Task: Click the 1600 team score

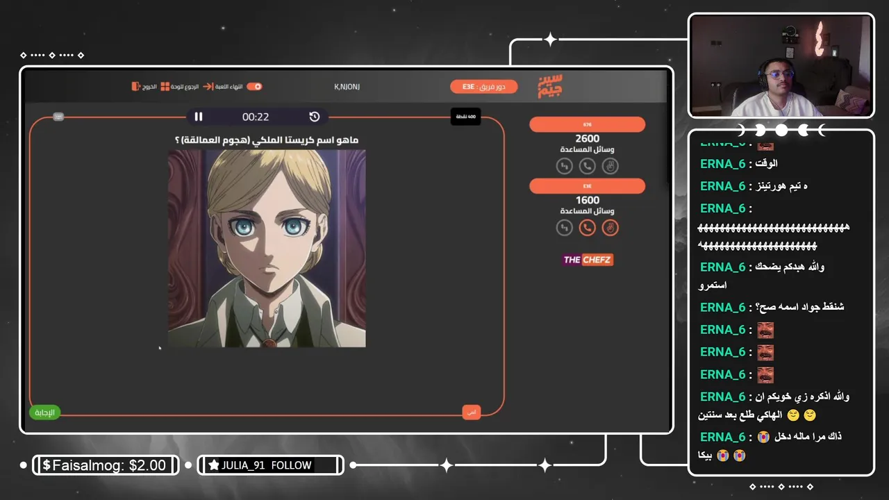Action: click(x=588, y=200)
